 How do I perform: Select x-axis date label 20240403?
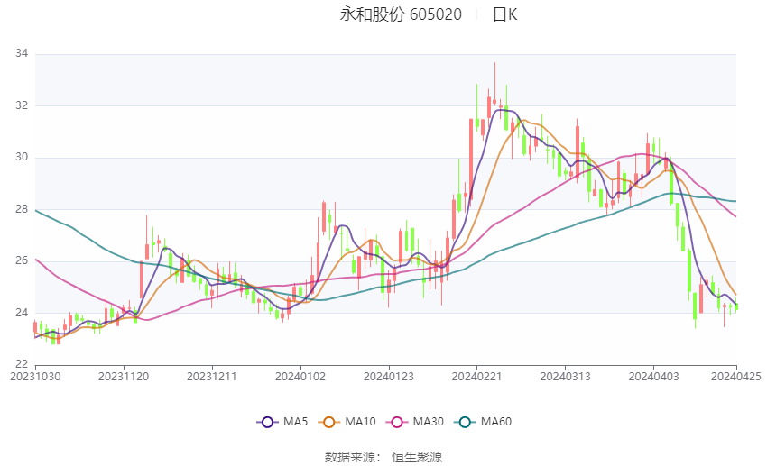click(653, 377)
